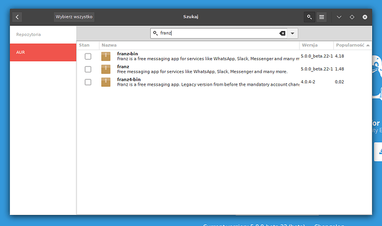
Task: Maximize window with the diamond icon
Action: 352,17
